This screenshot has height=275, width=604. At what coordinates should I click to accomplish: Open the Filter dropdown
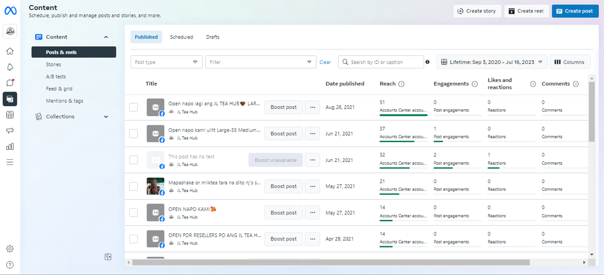coord(261,62)
